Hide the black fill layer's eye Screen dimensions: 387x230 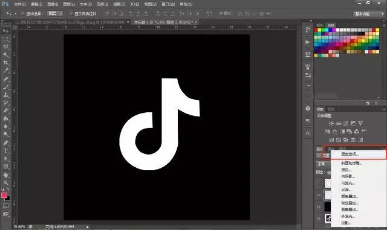point(319,206)
